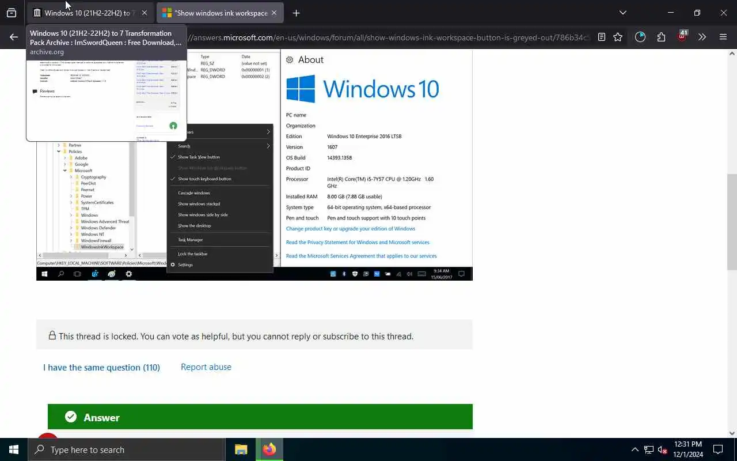
Task: Show hidden tray icons with the chevron
Action: pyautogui.click(x=635, y=449)
